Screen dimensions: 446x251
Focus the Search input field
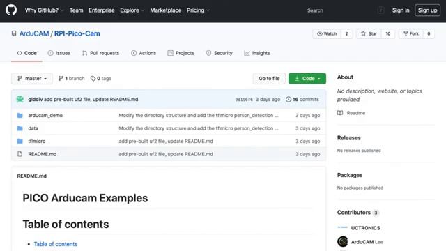(x=340, y=10)
